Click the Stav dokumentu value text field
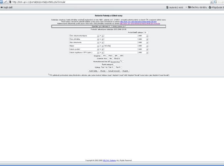Image resolution: width=224 pixels, height=166 pixels. [x=121, y=43]
